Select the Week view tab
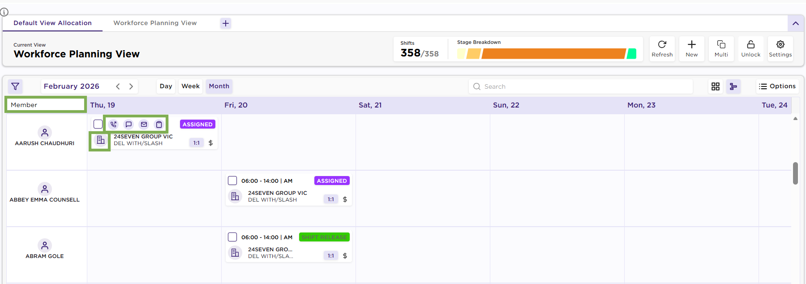Screen dimensions: 806x284 (x=190, y=86)
